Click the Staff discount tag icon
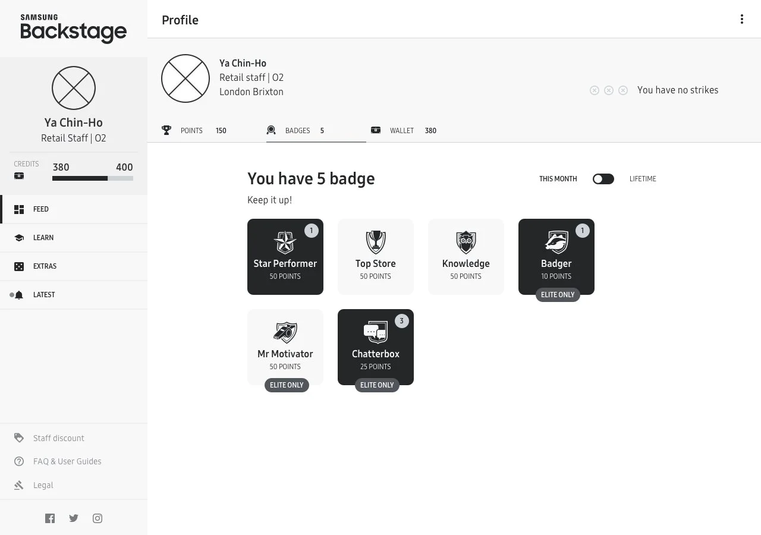Screen dimensions: 761x535 click(x=19, y=438)
